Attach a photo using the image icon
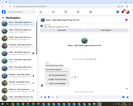The height and width of the screenshot is (106, 133). 45,97
